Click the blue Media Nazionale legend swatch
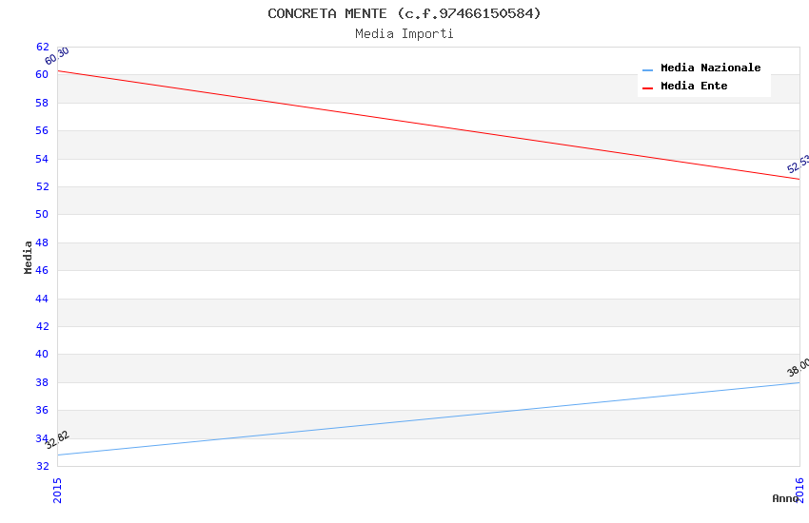This screenshot has width=809, height=523. (x=648, y=69)
